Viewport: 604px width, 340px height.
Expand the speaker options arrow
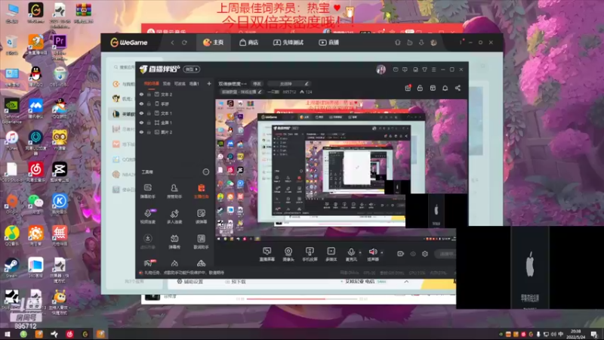382,253
